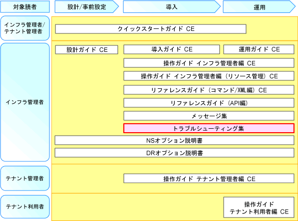Image resolution: width=298 pixels, height=221 pixels.
Task: Click テナント利用者 reader category box
Action: pyautogui.click(x=25, y=207)
